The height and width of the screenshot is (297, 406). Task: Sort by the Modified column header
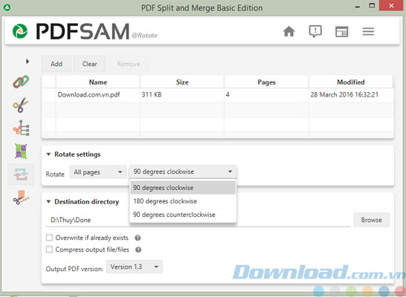tap(351, 82)
